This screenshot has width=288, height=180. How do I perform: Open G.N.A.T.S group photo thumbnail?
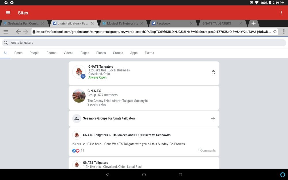pos(79,96)
